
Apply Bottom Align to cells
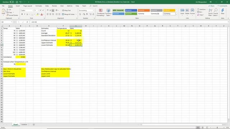53,10
